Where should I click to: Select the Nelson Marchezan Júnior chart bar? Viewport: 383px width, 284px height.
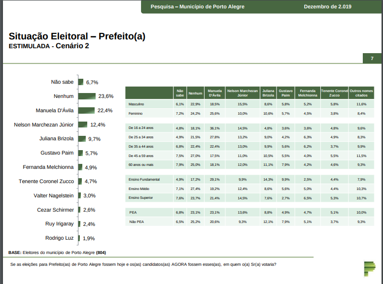click(82, 125)
